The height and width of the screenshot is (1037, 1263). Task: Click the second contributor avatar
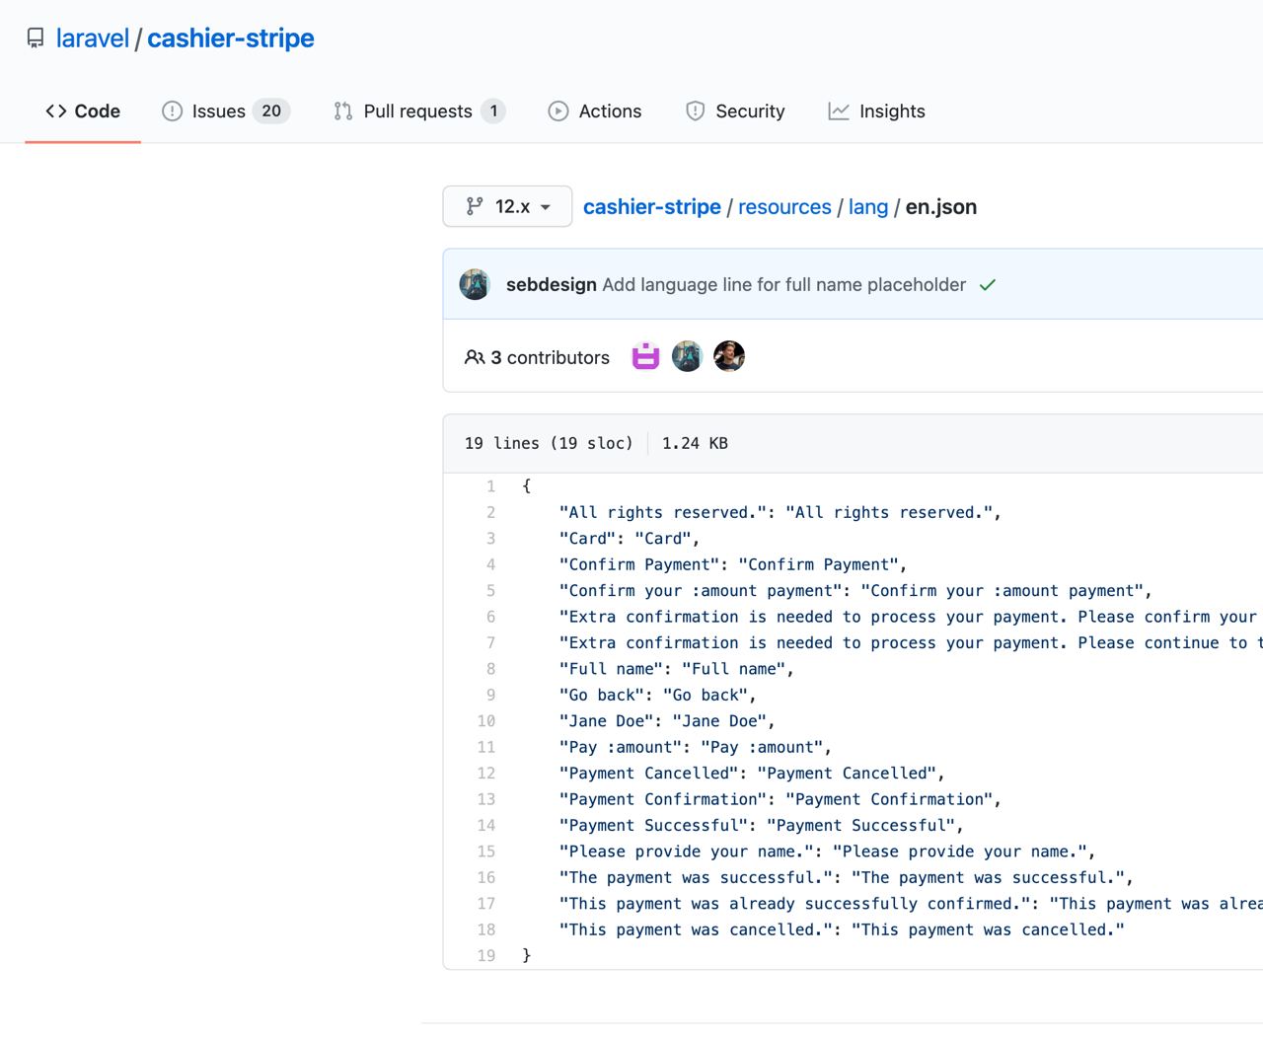pos(687,356)
